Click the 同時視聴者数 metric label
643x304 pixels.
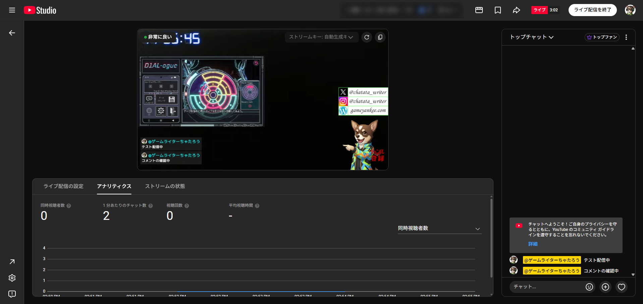click(x=53, y=205)
